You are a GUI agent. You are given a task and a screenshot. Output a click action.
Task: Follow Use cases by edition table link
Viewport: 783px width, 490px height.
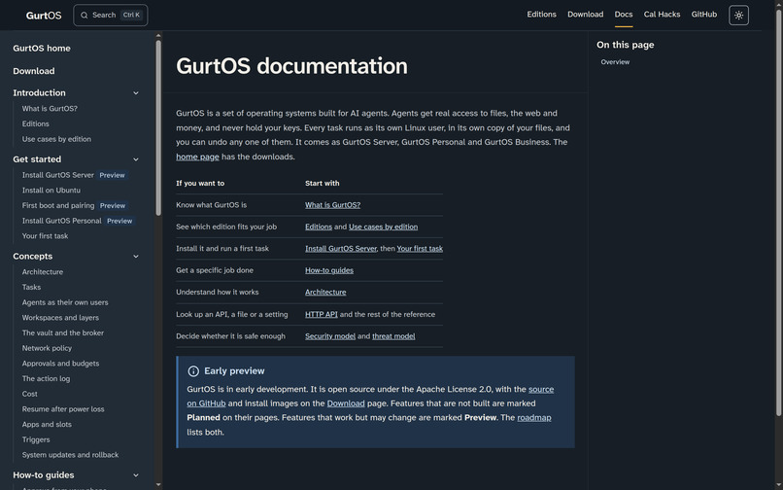coord(383,227)
